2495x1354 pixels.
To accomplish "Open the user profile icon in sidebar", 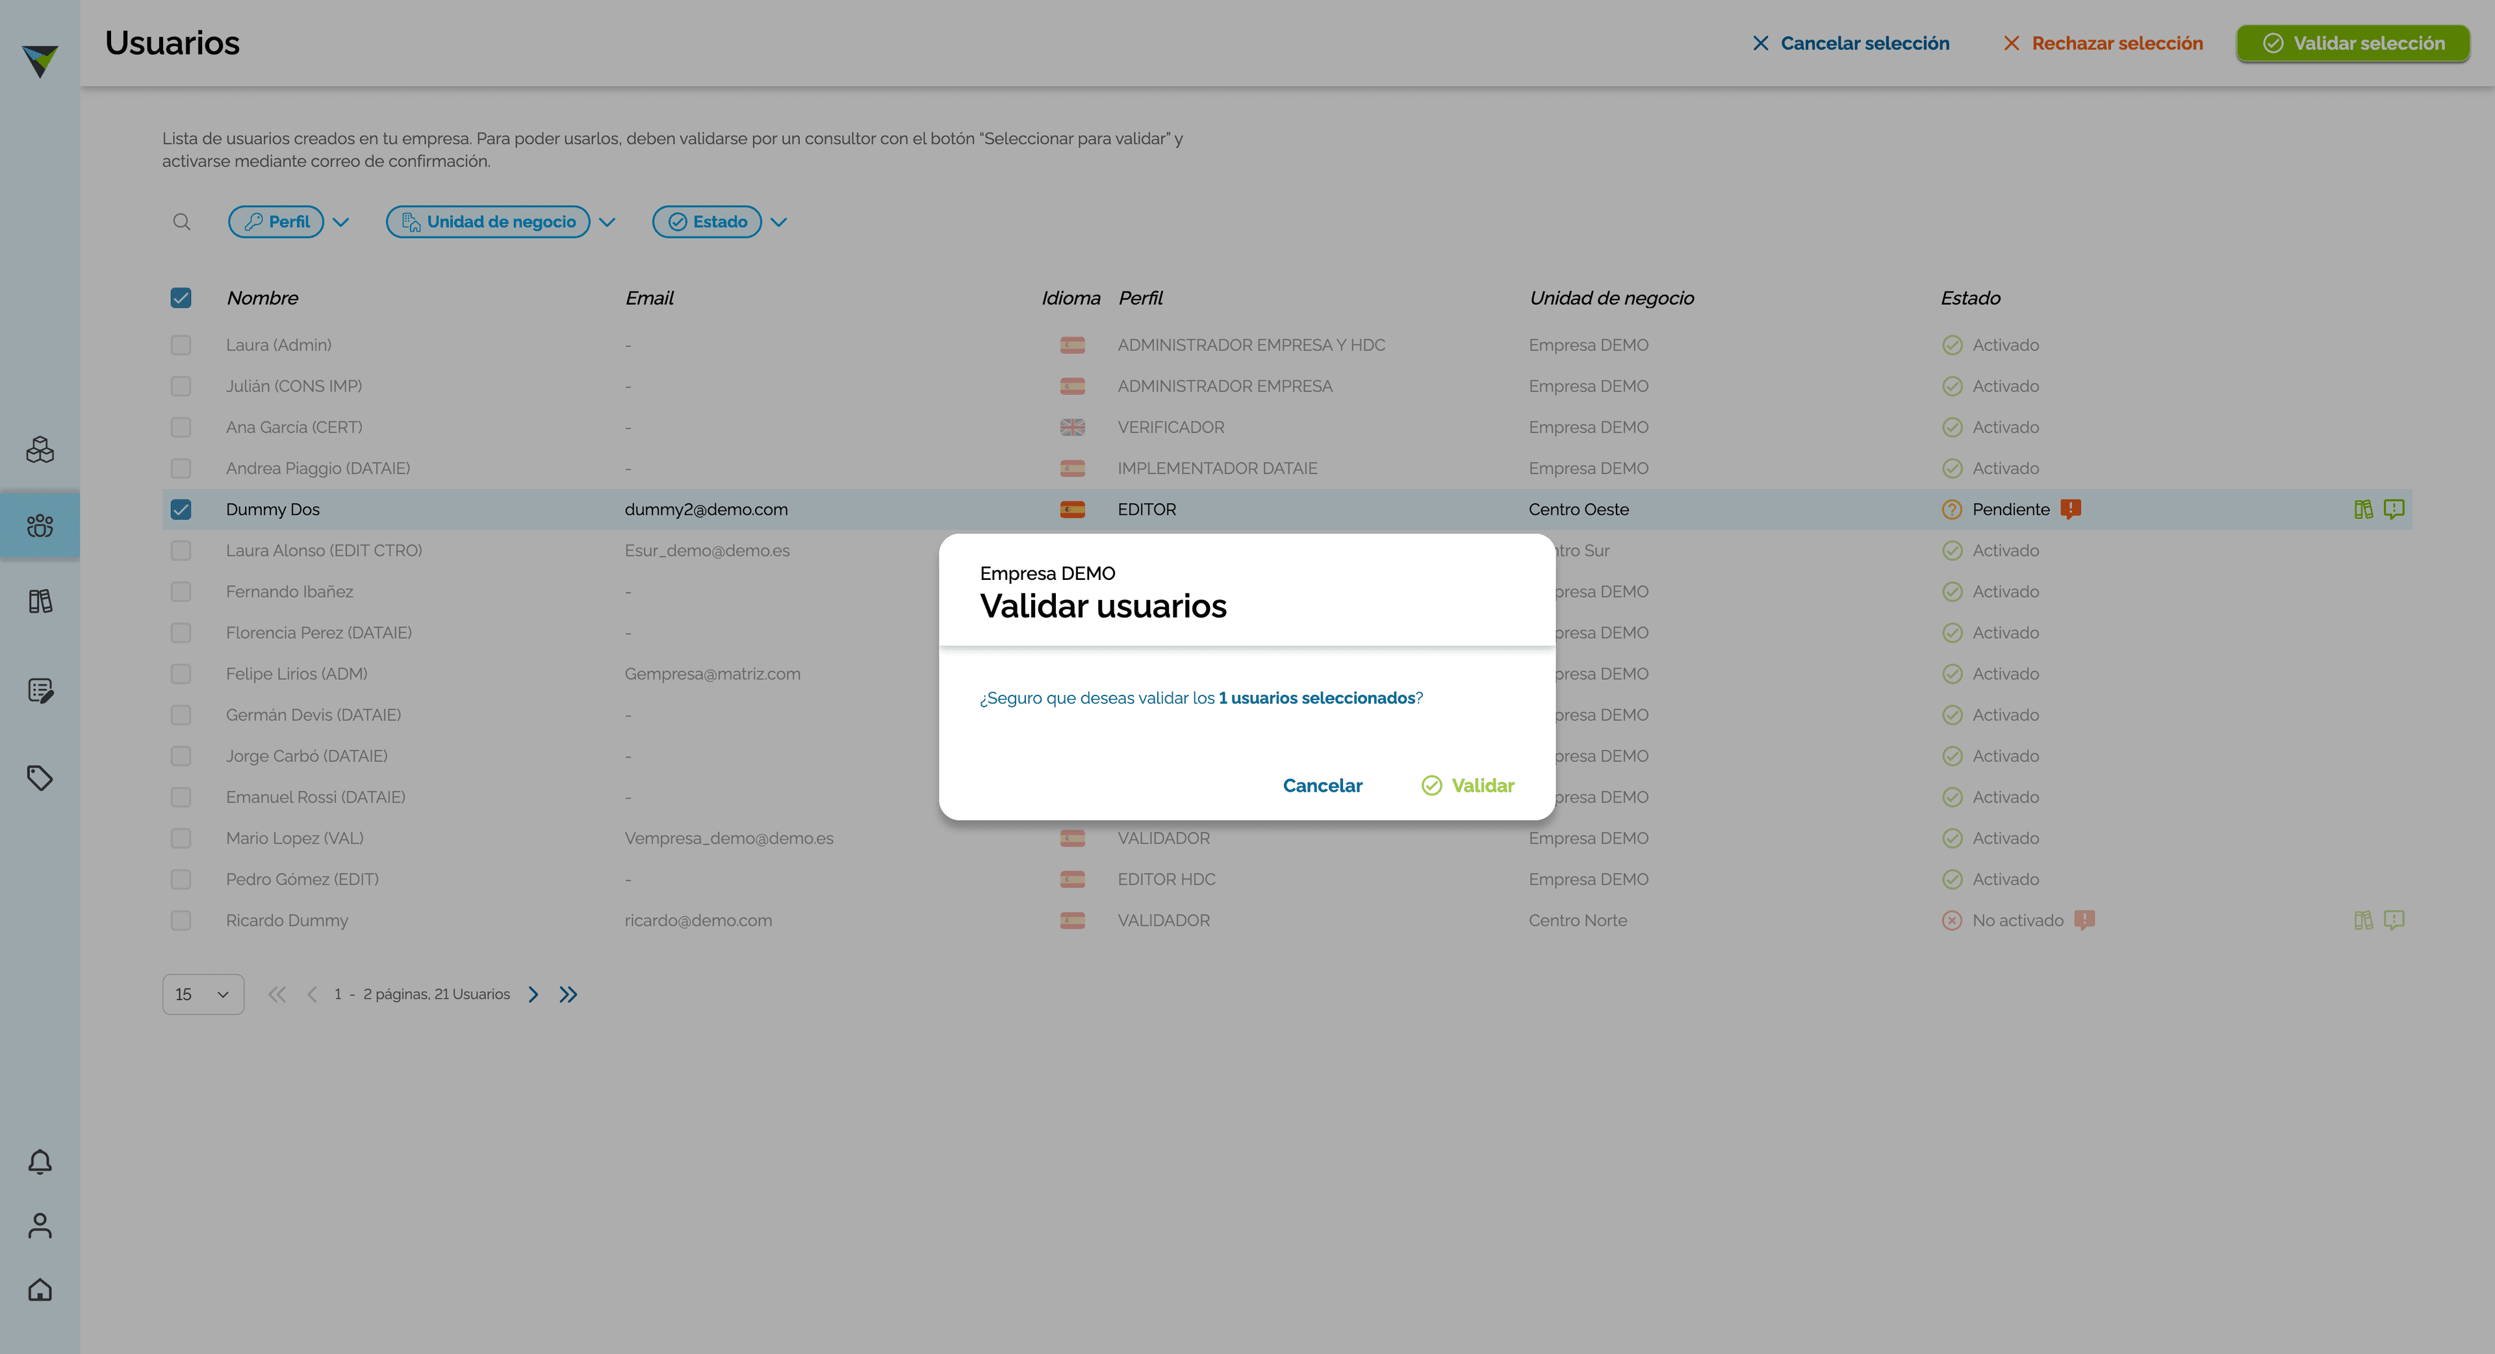I will pos(40,1225).
